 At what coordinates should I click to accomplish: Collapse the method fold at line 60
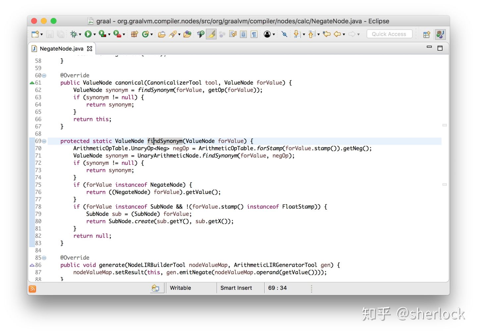44,76
